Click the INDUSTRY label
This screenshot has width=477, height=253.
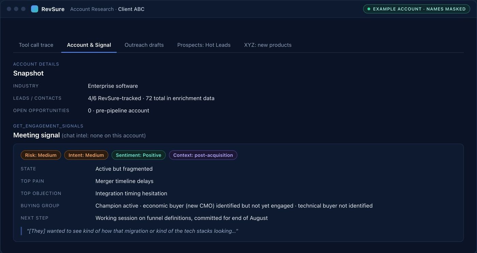[x=26, y=86]
